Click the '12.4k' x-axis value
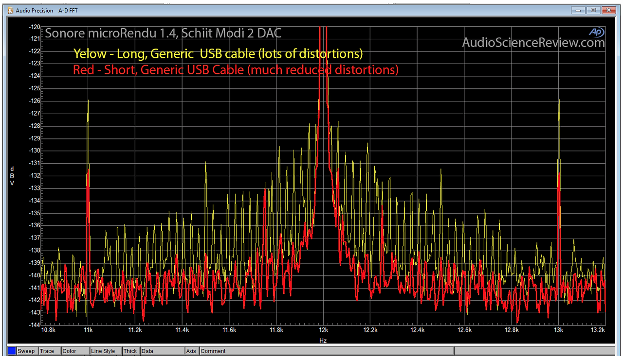Screen dimensions: 623x356 (x=418, y=330)
